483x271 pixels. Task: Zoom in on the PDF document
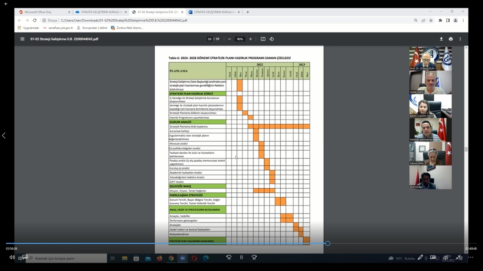[x=250, y=39]
